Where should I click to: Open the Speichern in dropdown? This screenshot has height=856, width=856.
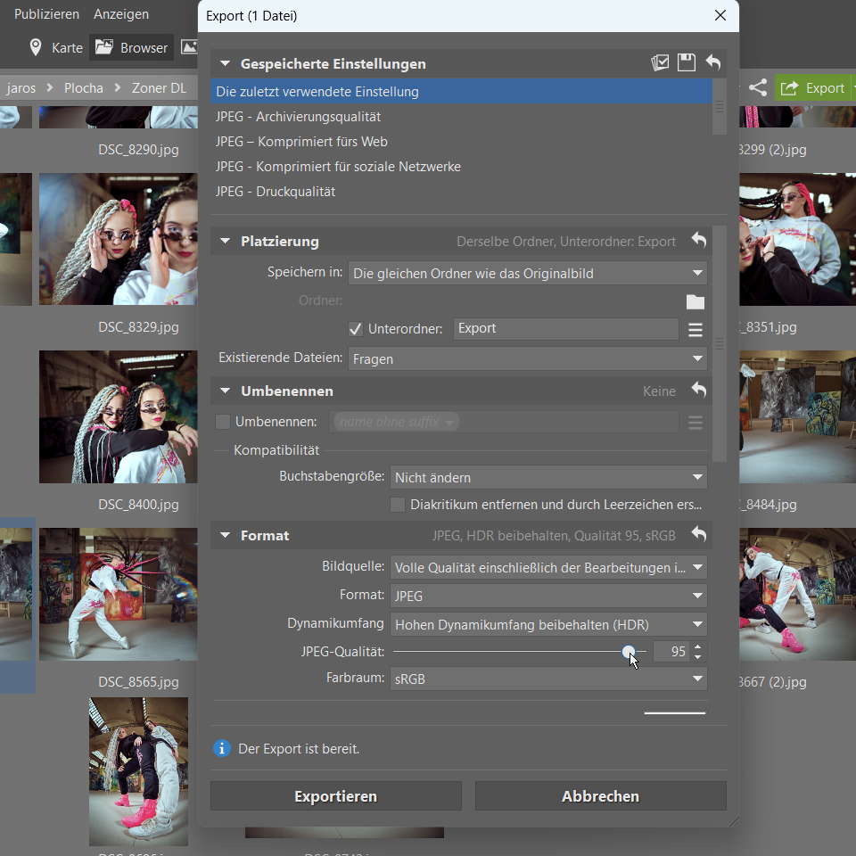pyautogui.click(x=527, y=273)
